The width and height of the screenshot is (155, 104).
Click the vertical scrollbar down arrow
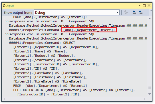[150, 94]
